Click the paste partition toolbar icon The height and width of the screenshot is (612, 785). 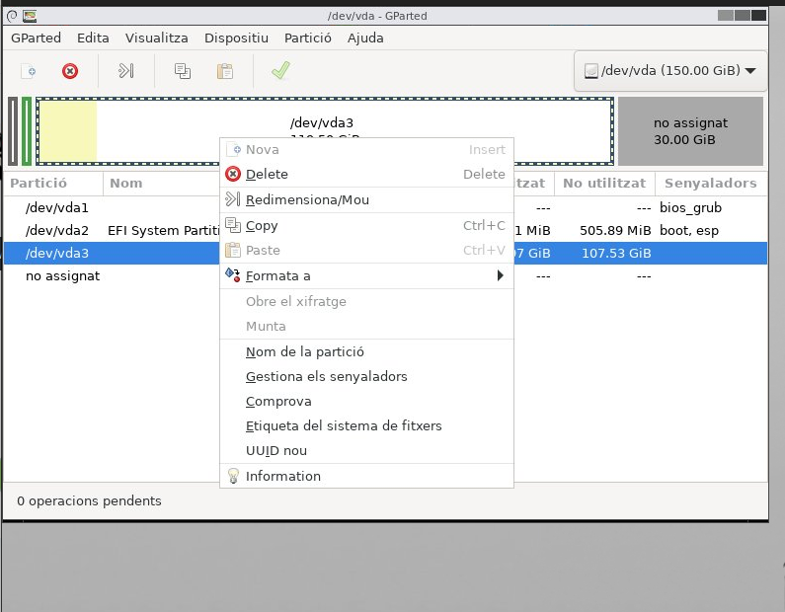[225, 71]
